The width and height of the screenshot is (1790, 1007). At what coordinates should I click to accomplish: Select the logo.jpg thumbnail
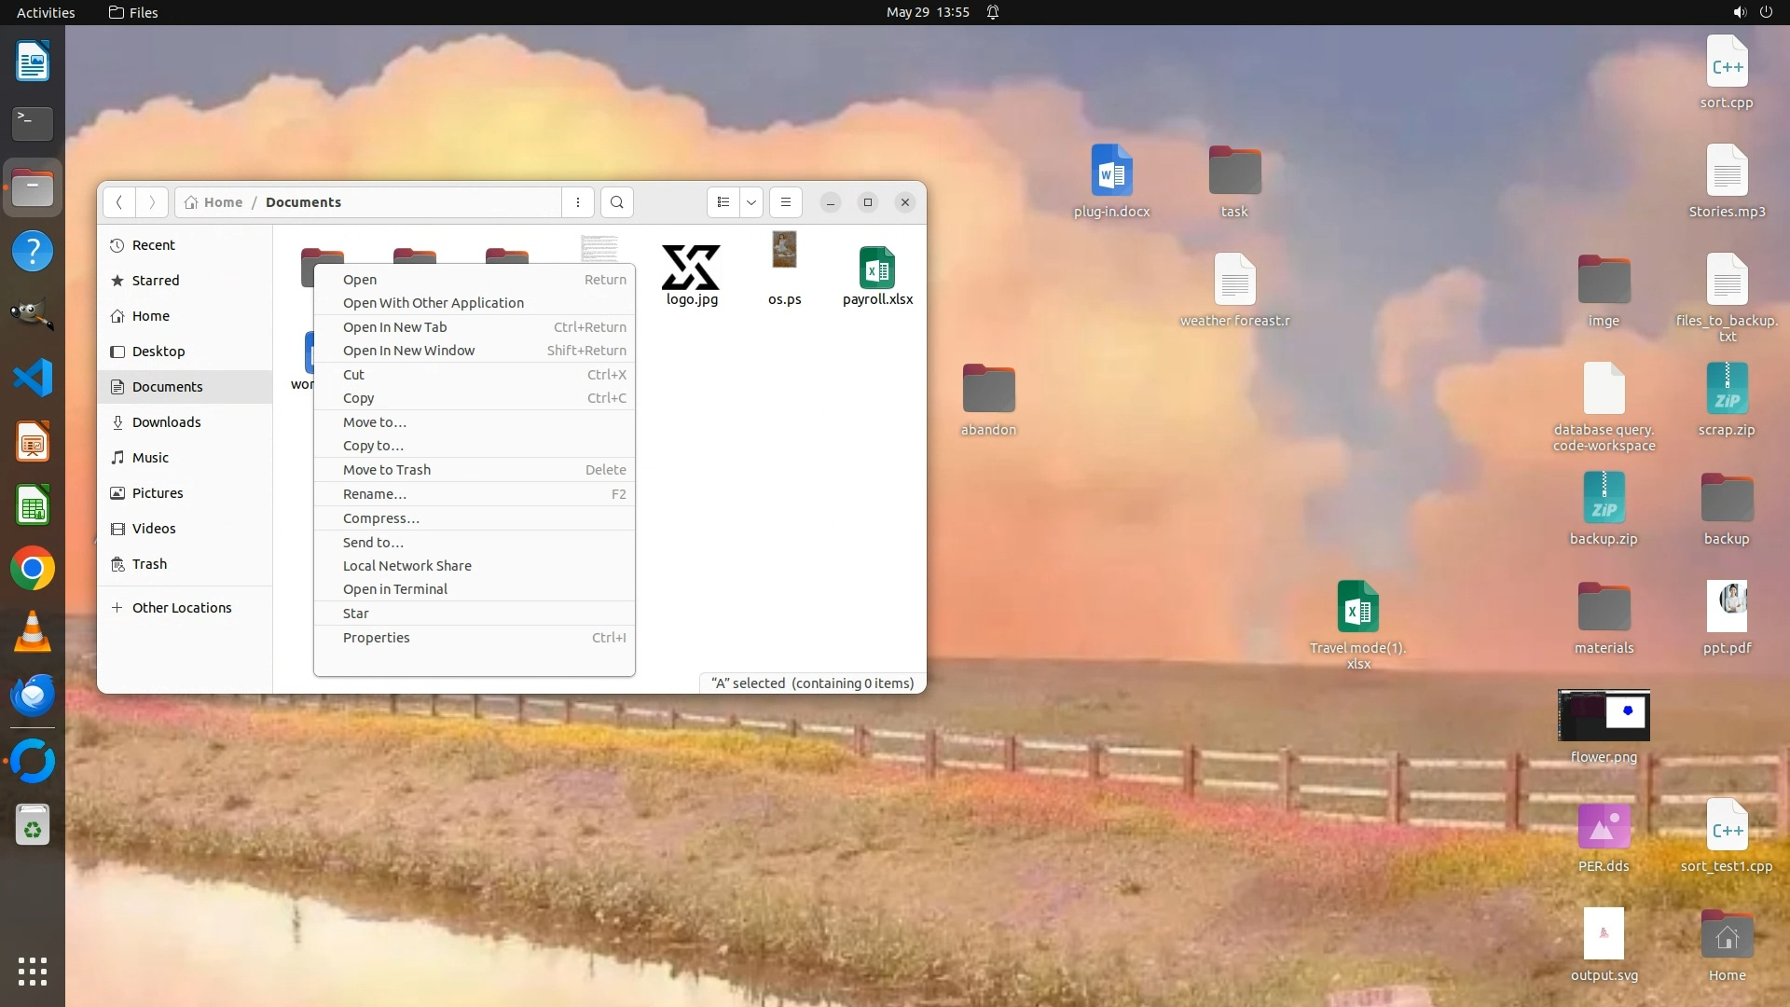click(691, 269)
